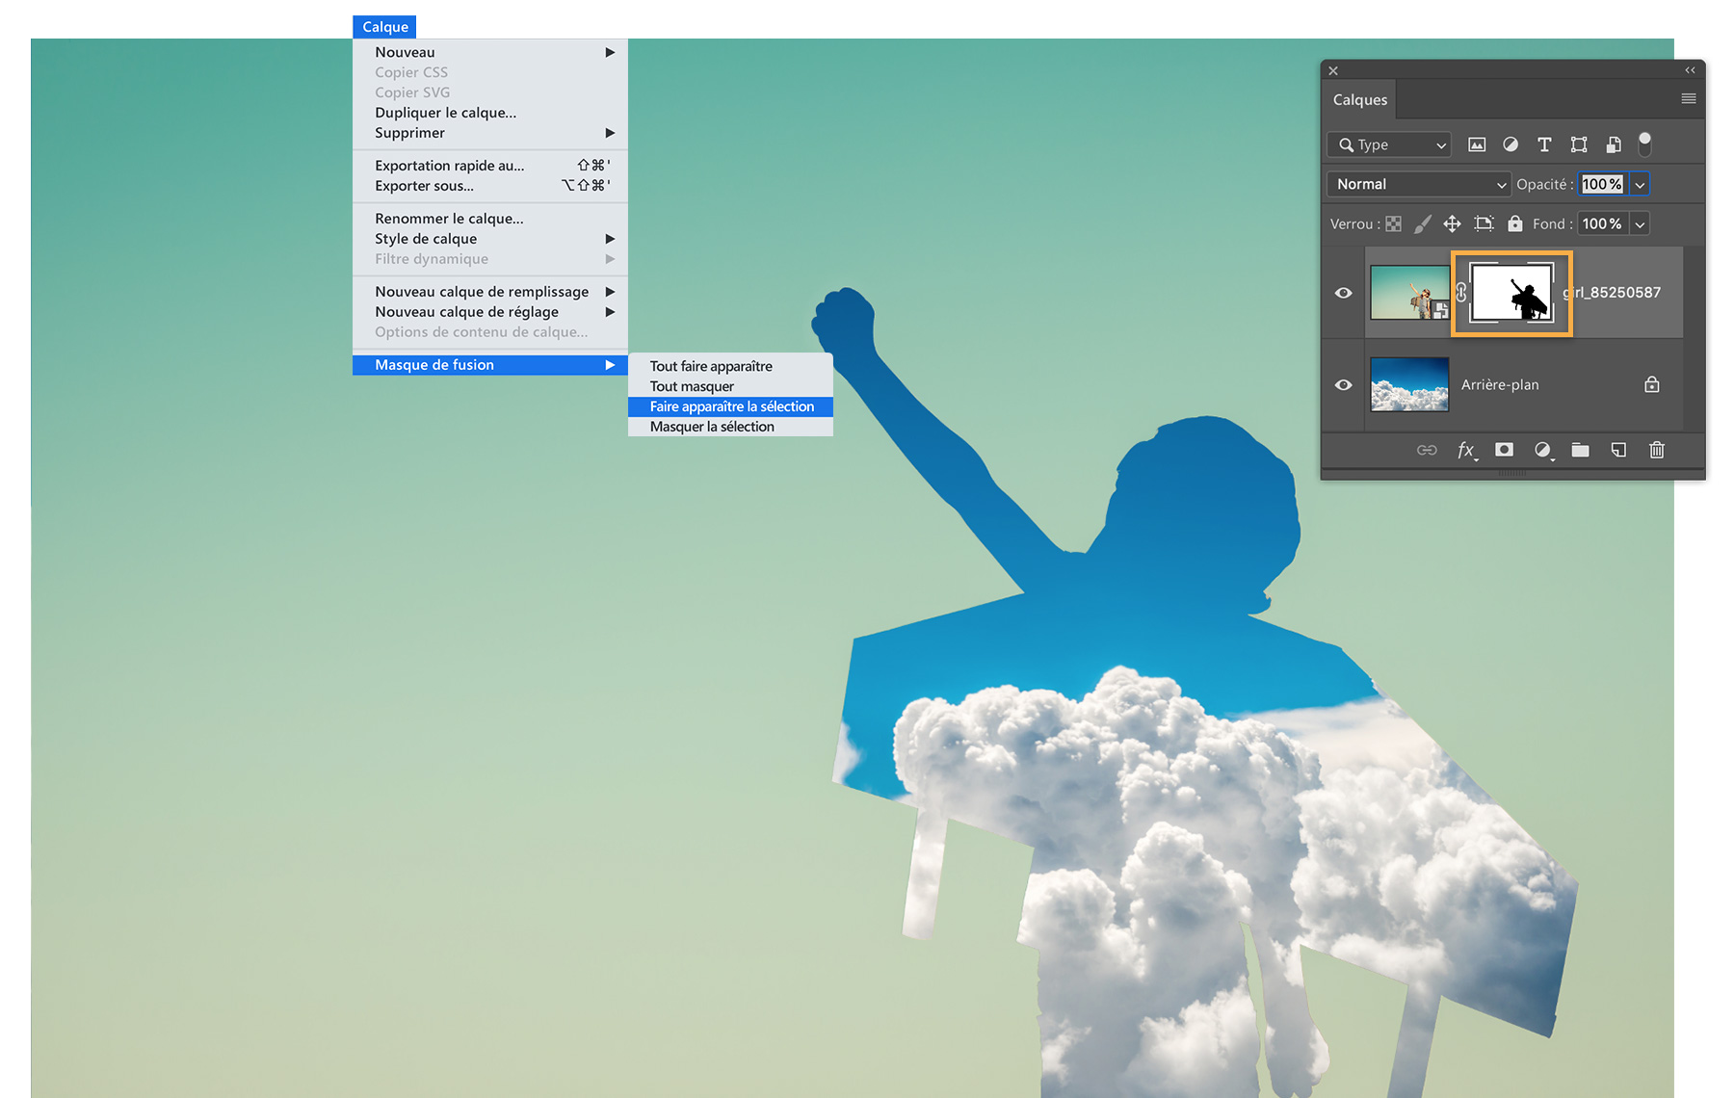Lock layer position move icon
This screenshot has height=1098, width=1734.
coord(1453,223)
